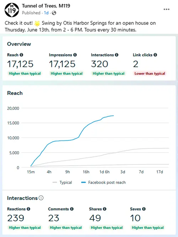Click the 15,000 y-axis label
Viewport: 178px width, 237px height.
(x=13, y=123)
